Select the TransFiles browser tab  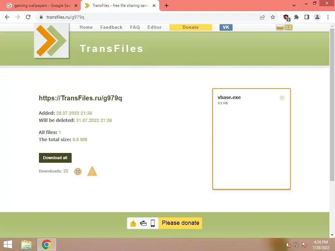coord(120,6)
